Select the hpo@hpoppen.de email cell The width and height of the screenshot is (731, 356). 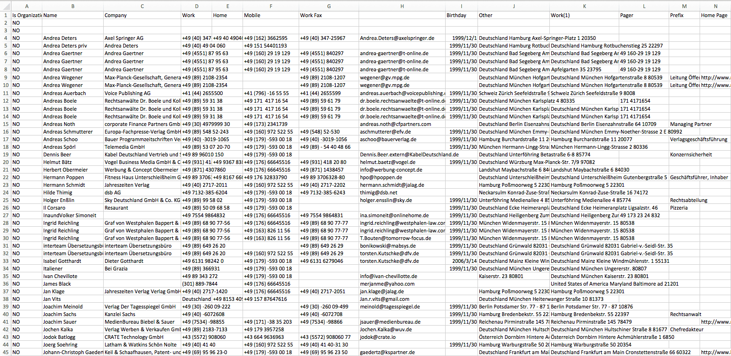click(x=402, y=177)
